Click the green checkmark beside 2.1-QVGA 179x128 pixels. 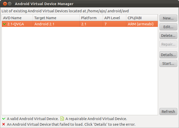click(x=4, y=24)
